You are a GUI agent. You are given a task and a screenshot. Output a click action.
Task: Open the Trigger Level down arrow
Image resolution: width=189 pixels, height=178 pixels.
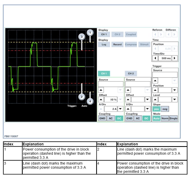pyautogui.click(x=175, y=99)
